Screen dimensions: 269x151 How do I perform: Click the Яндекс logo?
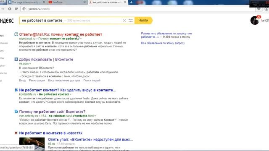click(x=7, y=20)
